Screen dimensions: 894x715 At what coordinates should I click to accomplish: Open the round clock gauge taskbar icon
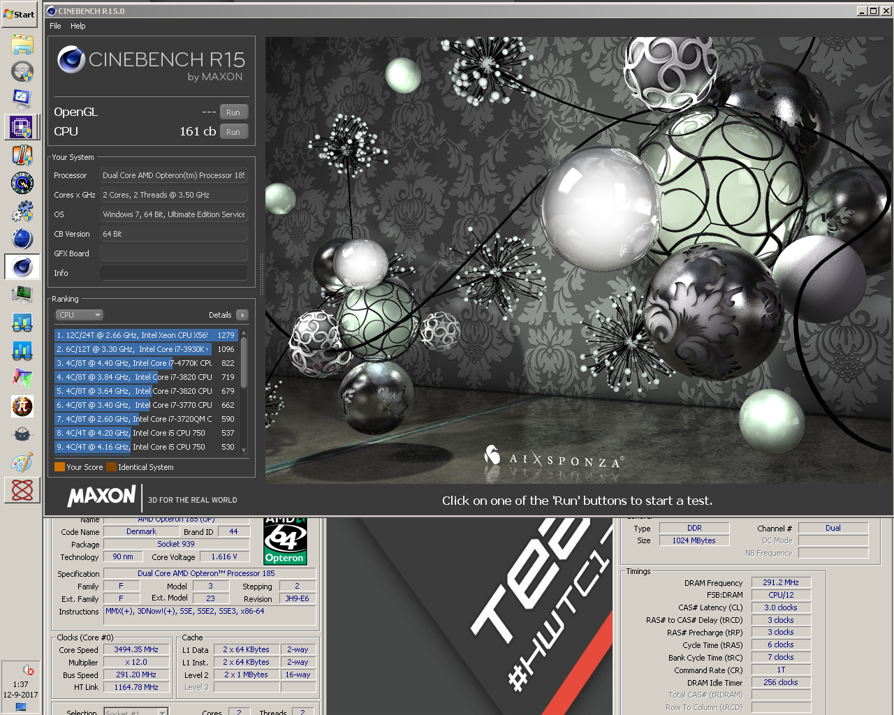coord(22,183)
